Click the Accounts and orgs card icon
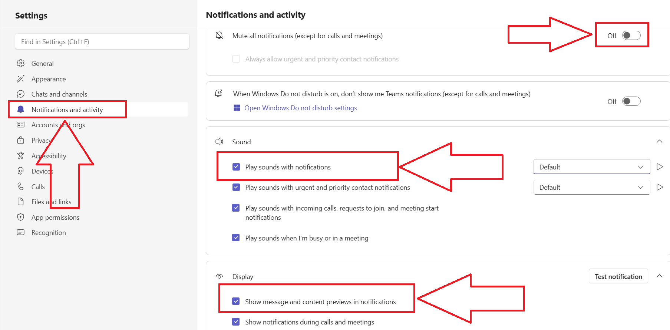 [x=21, y=125]
